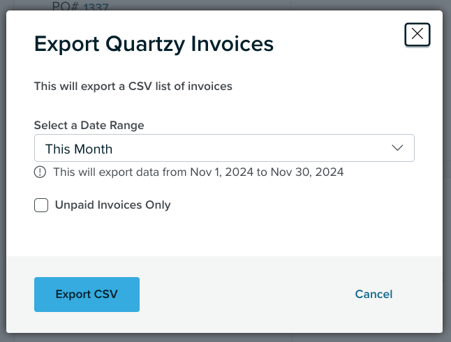Click the Export CSV button

pyautogui.click(x=87, y=295)
